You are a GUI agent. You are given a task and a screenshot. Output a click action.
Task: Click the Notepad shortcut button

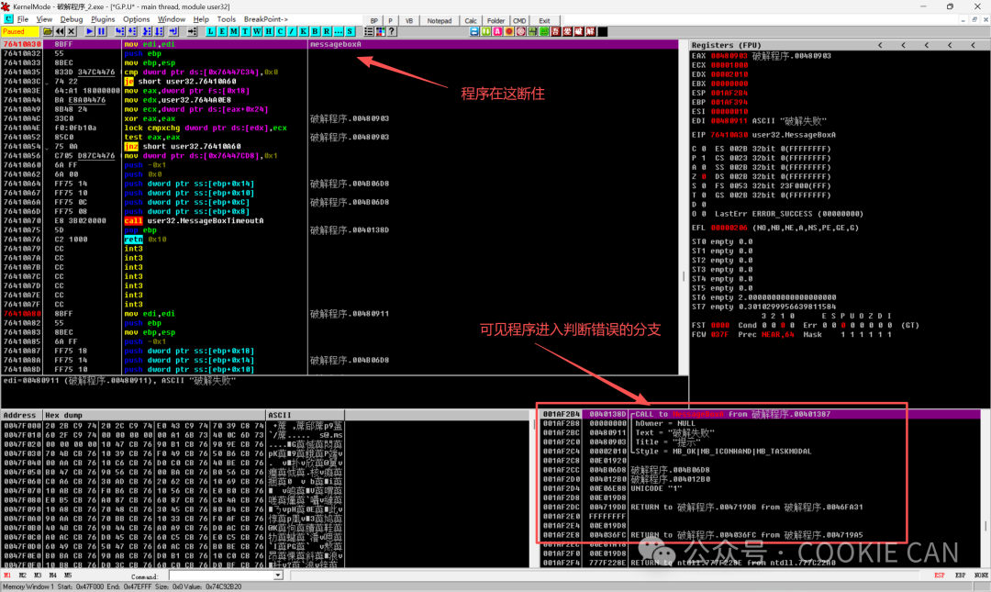(440, 20)
